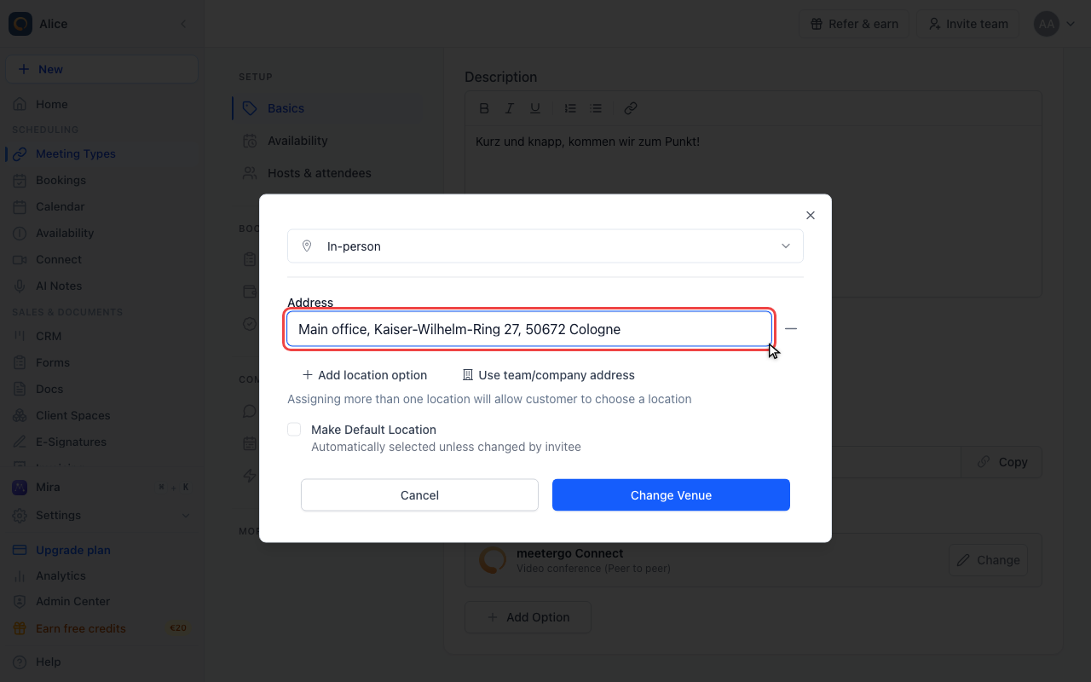Open Availability in the setup menu
This screenshot has height=682, width=1091.
click(x=297, y=141)
